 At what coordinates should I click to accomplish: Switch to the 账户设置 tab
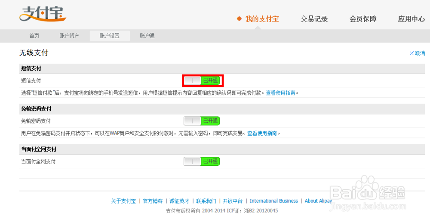[110, 36]
